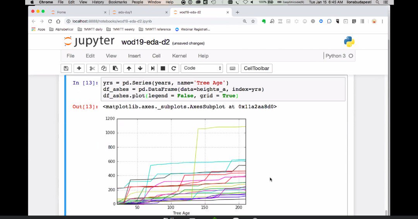Go to the Chrome home page icon
Viewport: 418px width, 219px height.
pyautogui.click(x=58, y=21)
